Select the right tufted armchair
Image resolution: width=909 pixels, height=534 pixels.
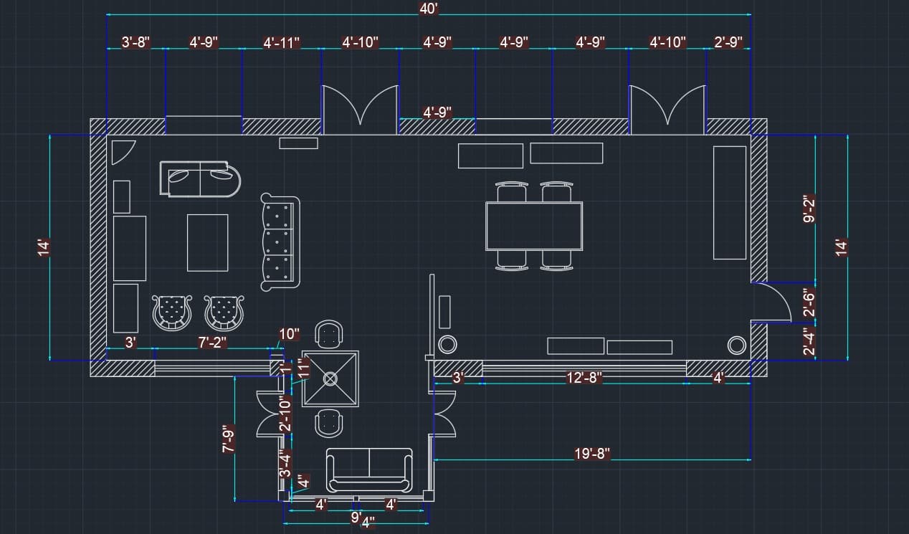click(224, 312)
